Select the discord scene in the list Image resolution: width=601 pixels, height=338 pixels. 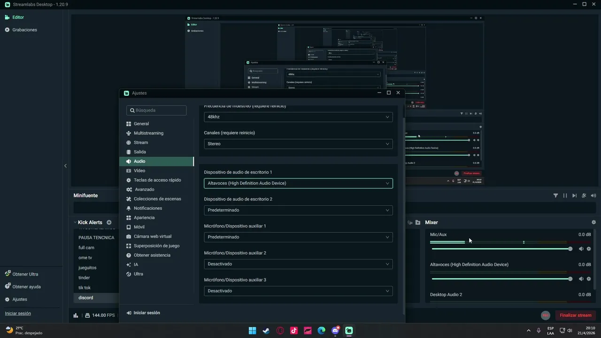point(96,298)
